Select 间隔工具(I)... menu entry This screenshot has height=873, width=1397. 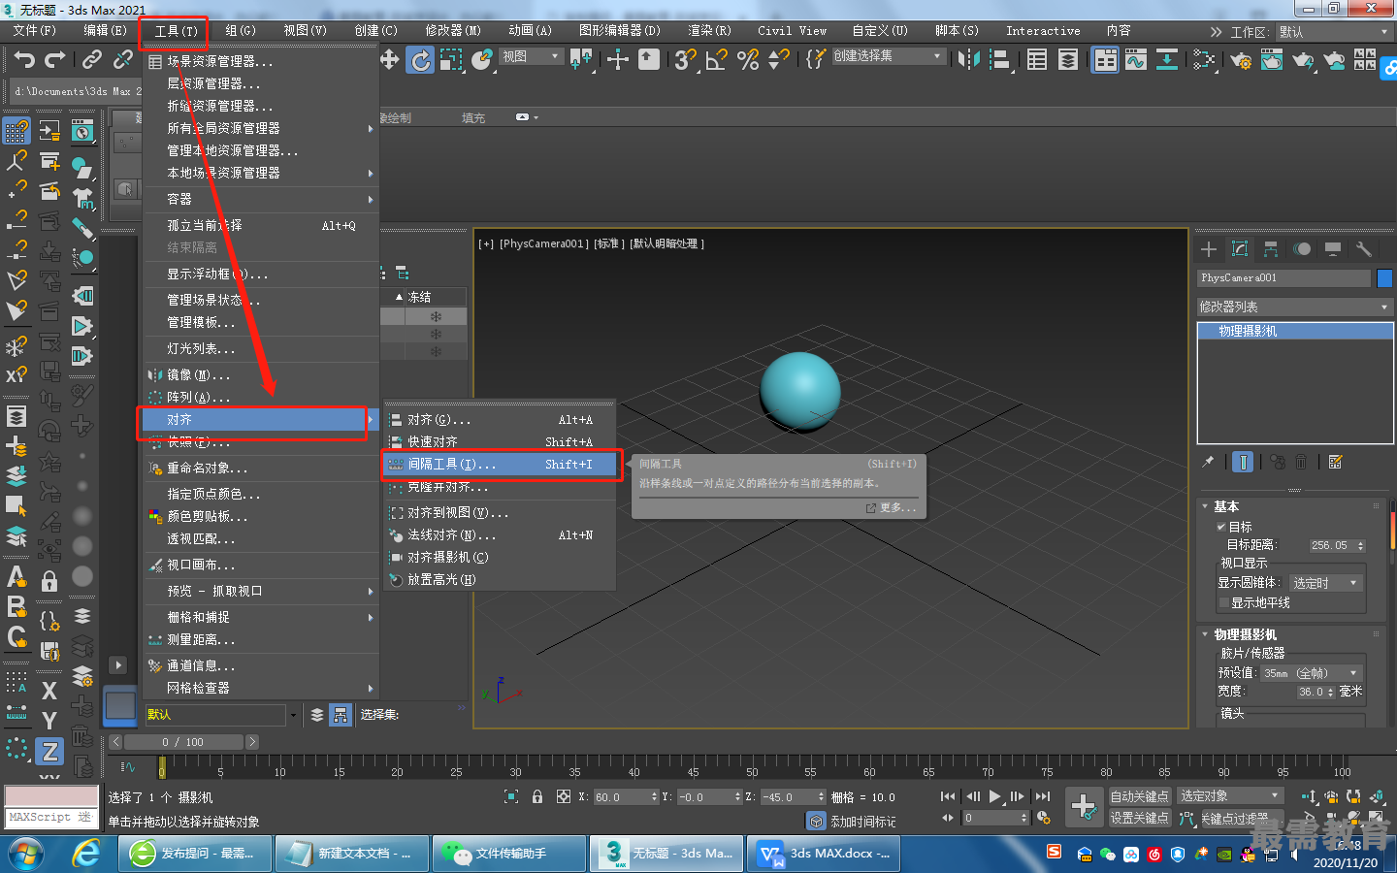point(501,465)
